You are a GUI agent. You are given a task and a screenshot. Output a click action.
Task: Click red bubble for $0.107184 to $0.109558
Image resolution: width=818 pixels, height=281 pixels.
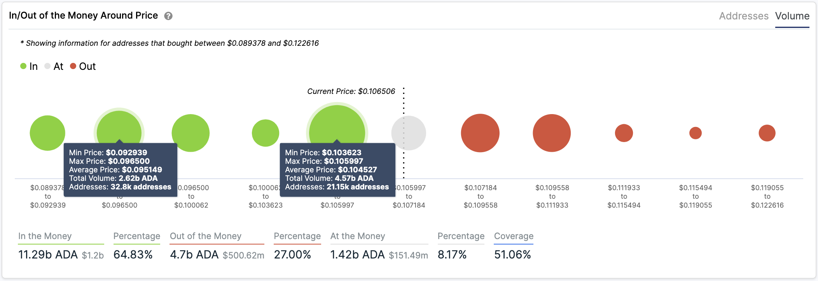pyautogui.click(x=480, y=133)
